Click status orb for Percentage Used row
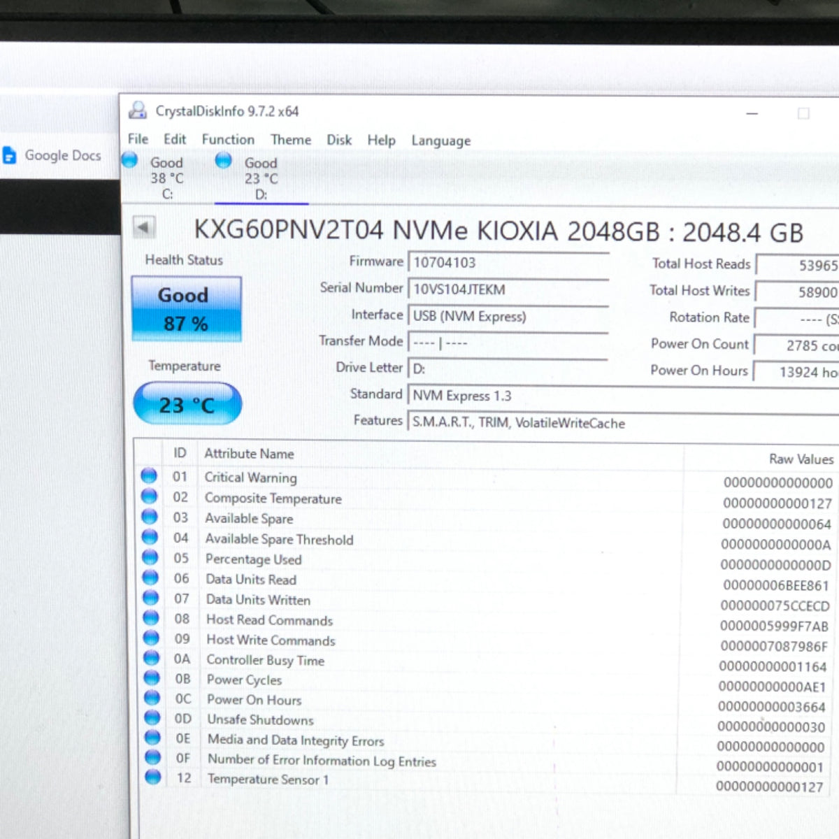This screenshot has height=839, width=839. coord(150,557)
